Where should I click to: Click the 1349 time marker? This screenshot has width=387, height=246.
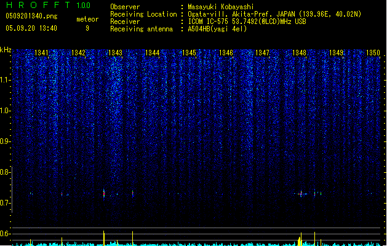[x=336, y=53]
